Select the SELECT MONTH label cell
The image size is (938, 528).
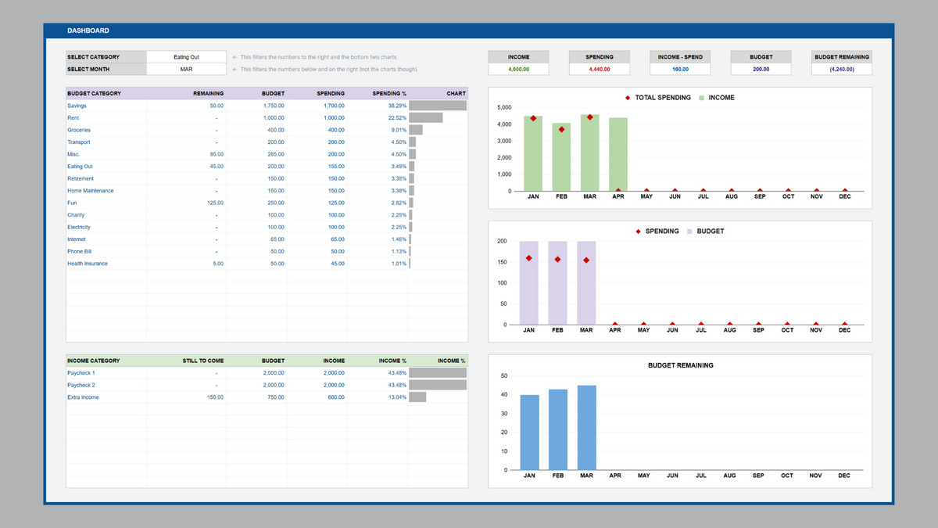point(106,70)
